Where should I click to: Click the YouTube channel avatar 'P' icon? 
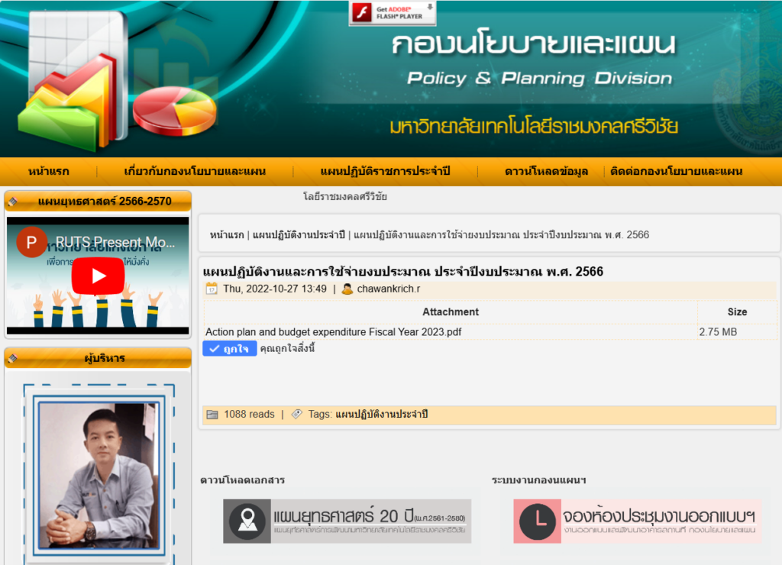click(x=31, y=244)
